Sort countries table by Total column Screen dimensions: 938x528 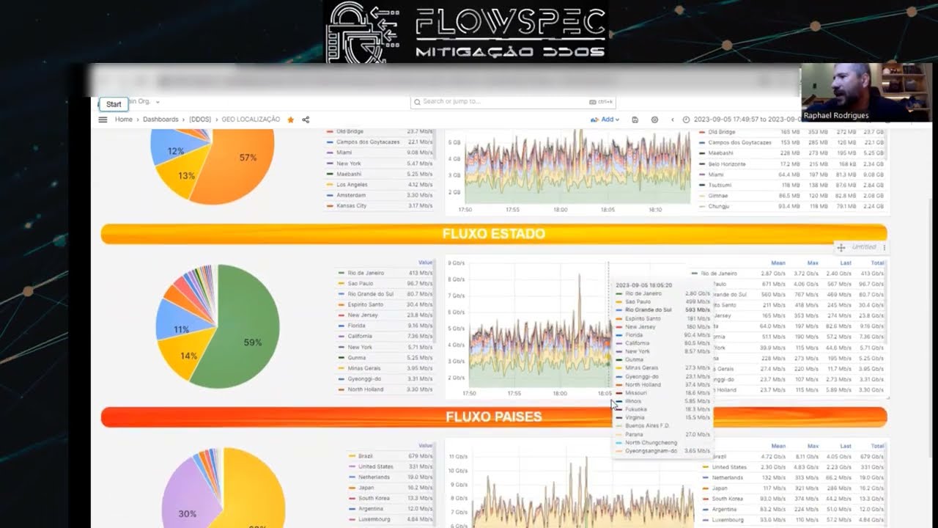click(x=877, y=446)
